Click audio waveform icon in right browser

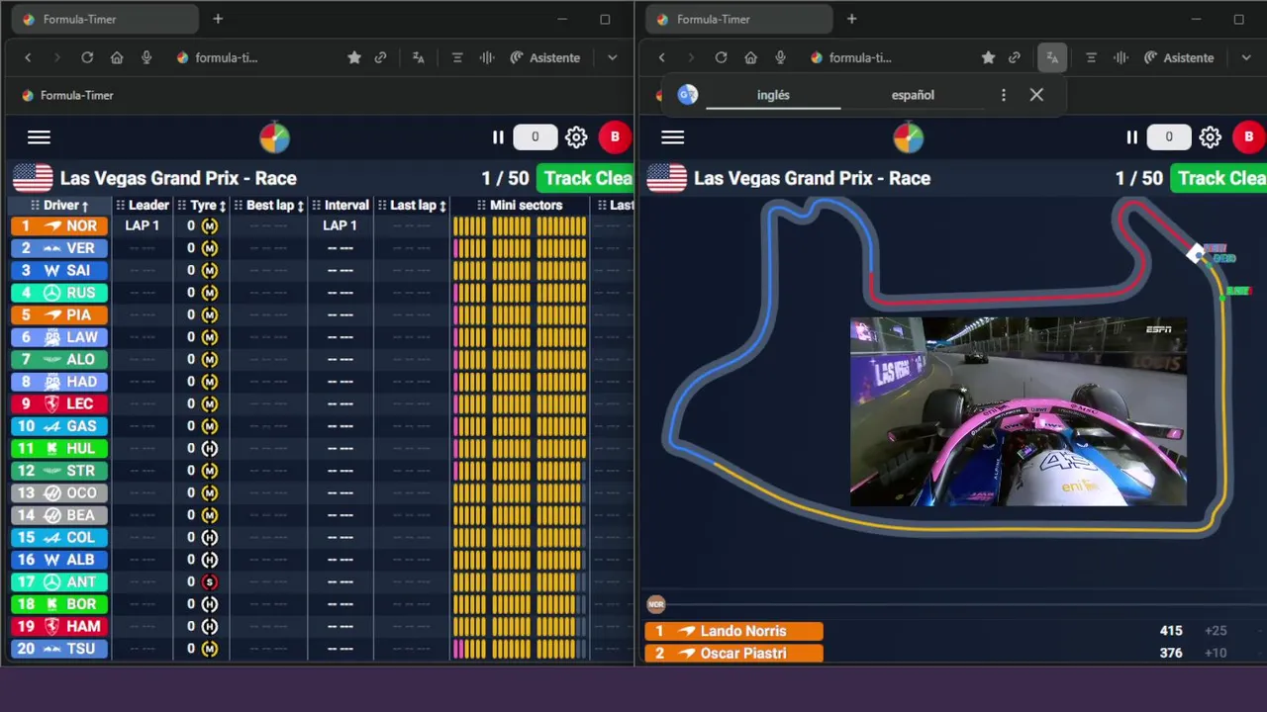point(1121,57)
